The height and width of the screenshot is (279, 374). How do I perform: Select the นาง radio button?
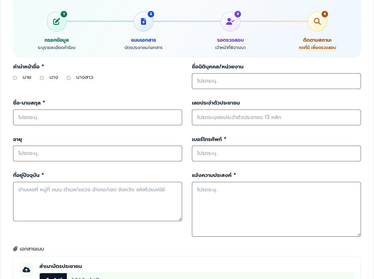[x=42, y=78]
